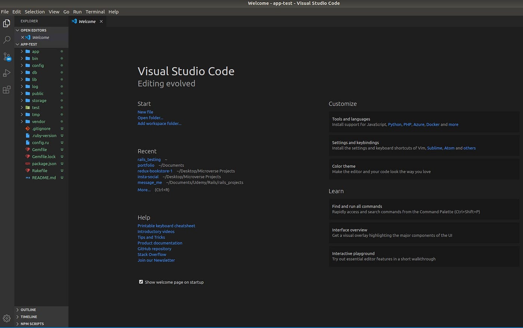Open the Interactive playground walkthrough
Viewport: 523px width, 328px height.
click(x=424, y=256)
